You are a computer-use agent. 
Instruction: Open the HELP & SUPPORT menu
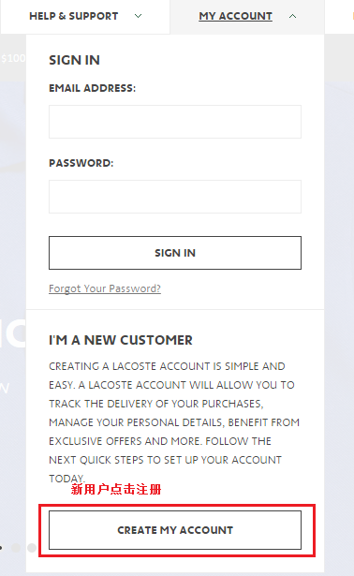74,16
